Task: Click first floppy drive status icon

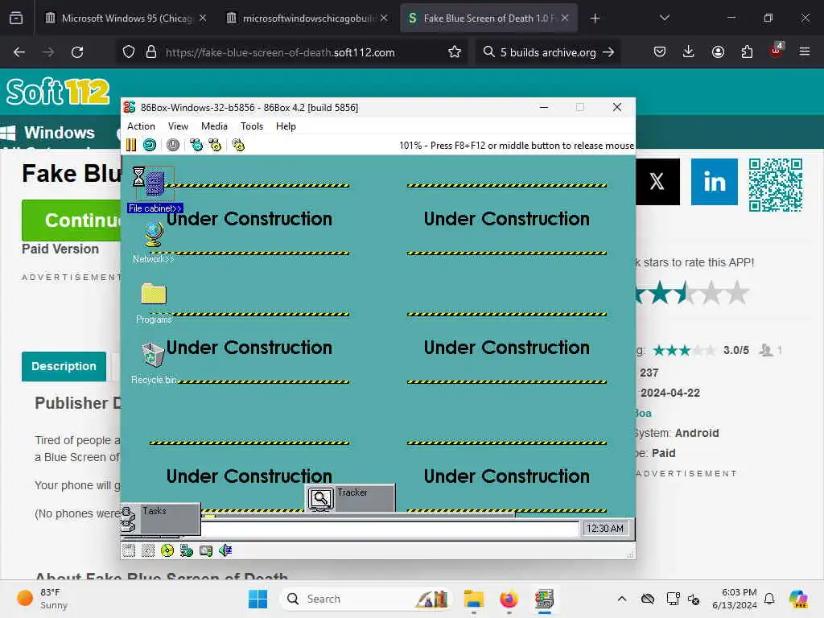Action: coord(130,550)
